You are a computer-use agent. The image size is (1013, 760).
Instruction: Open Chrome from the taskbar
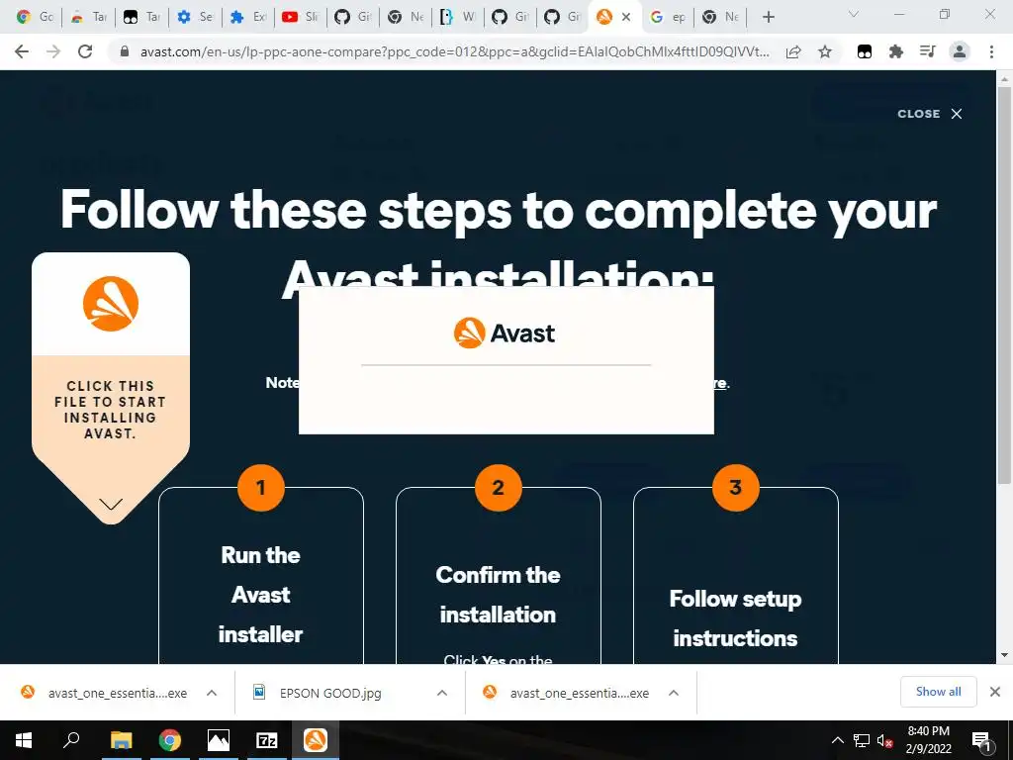click(x=170, y=740)
